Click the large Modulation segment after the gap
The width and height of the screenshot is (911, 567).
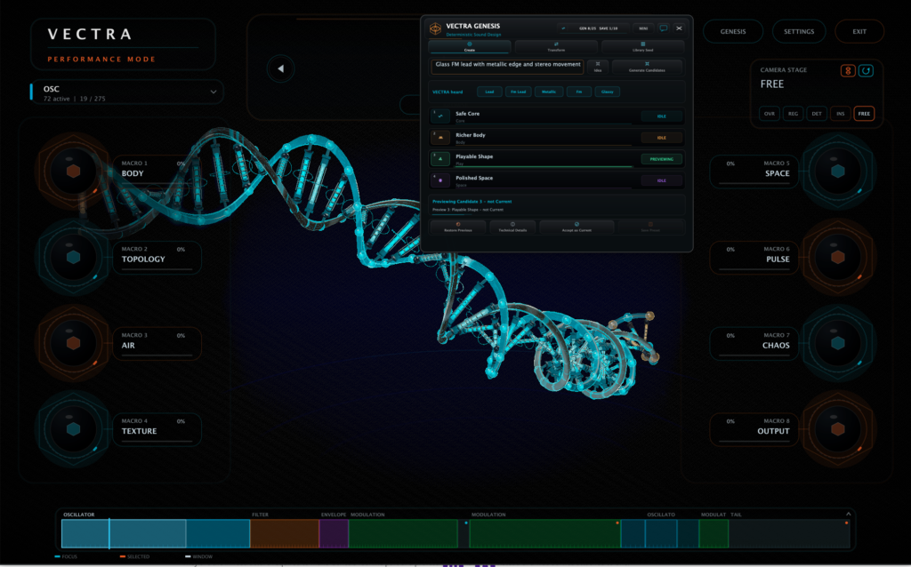click(x=545, y=533)
